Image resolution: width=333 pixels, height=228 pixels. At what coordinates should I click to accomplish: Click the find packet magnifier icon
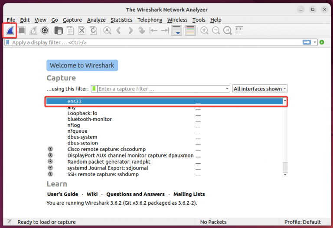(107, 30)
